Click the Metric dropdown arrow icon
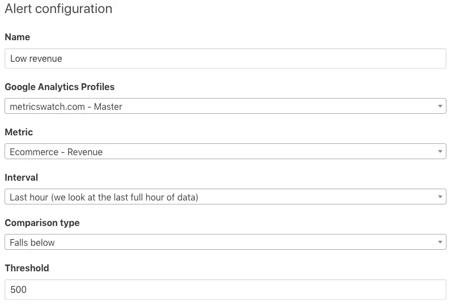 (441, 152)
